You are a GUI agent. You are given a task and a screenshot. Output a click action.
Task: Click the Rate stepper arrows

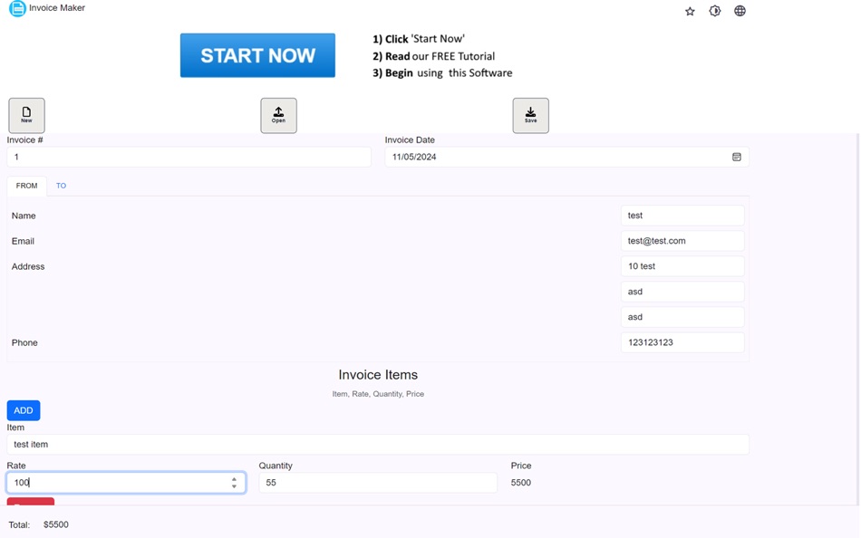(234, 483)
